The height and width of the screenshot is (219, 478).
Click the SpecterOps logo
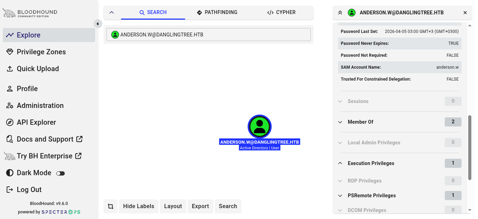pos(61,212)
